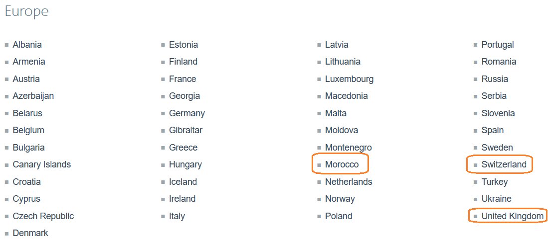Screen dimensions: 548x239
Task: Click the France link
Action: (183, 79)
